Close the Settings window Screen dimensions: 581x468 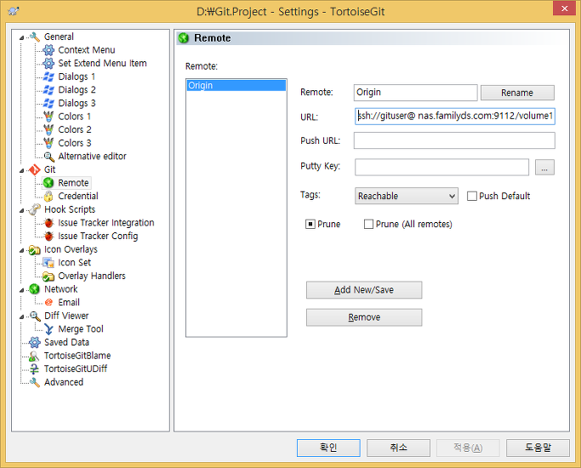pyautogui.click(x=564, y=9)
